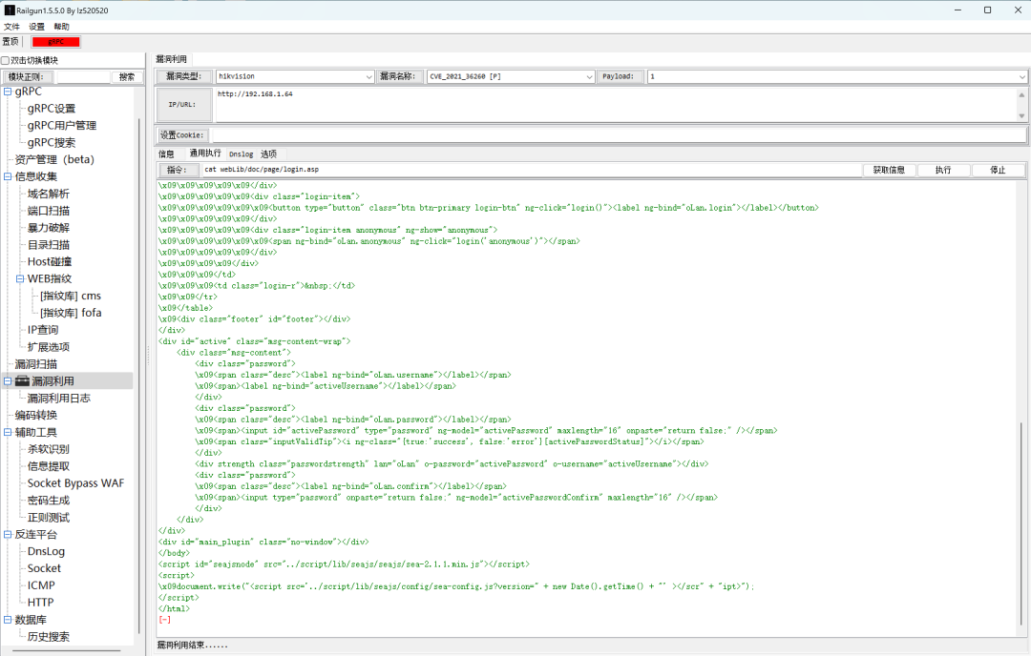The width and height of the screenshot is (1031, 656).
Task: Switch to the 信息 tab
Action: coord(166,154)
